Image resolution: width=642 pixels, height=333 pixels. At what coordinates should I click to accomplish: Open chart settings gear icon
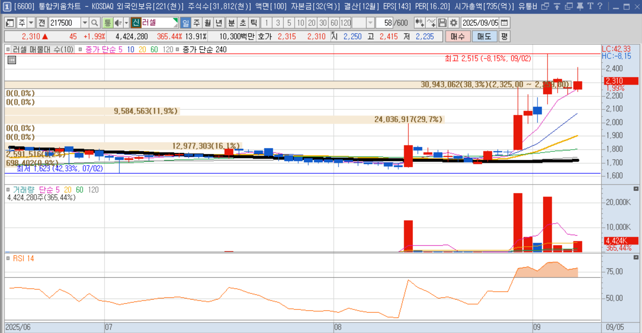click(x=454, y=23)
